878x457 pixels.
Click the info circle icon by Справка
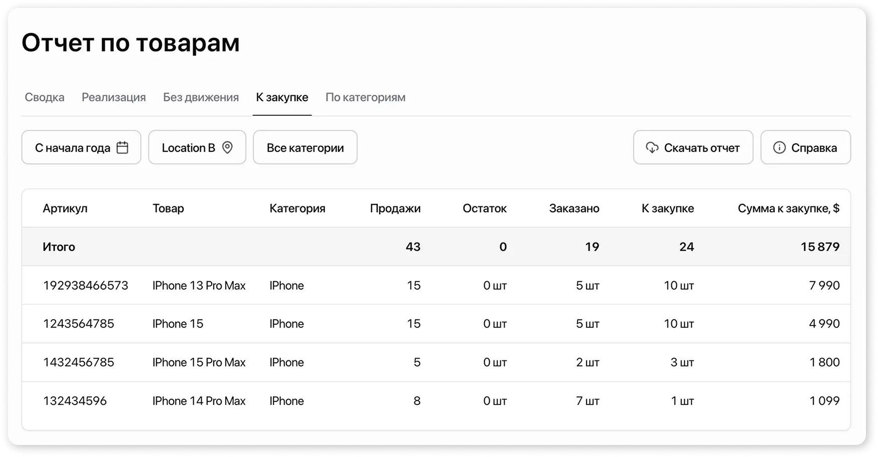coord(779,147)
